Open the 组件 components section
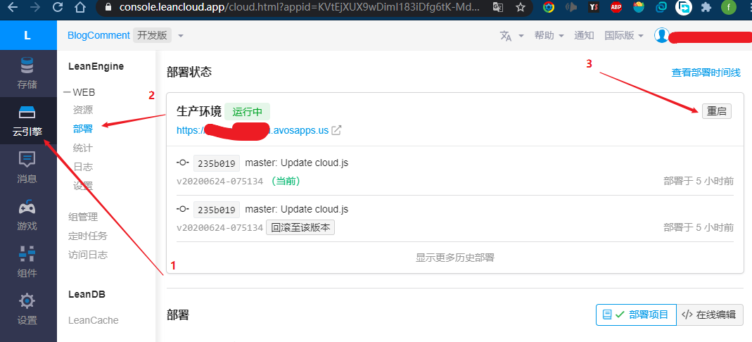 tap(27, 261)
